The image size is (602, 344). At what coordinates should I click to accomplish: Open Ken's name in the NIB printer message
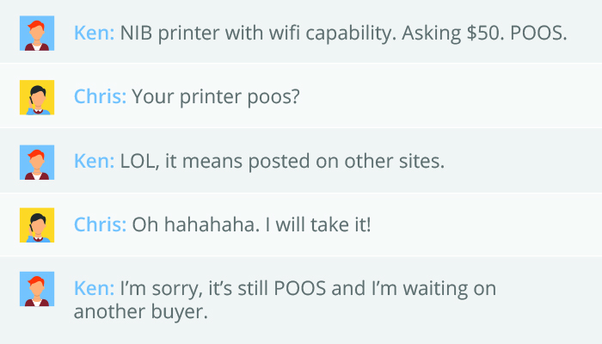tap(94, 34)
